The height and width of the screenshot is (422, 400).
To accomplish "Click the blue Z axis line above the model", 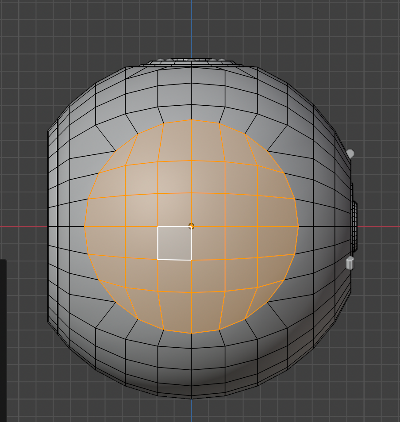I will pos(191,27).
